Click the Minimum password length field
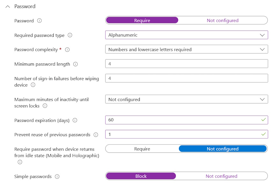 (187, 64)
